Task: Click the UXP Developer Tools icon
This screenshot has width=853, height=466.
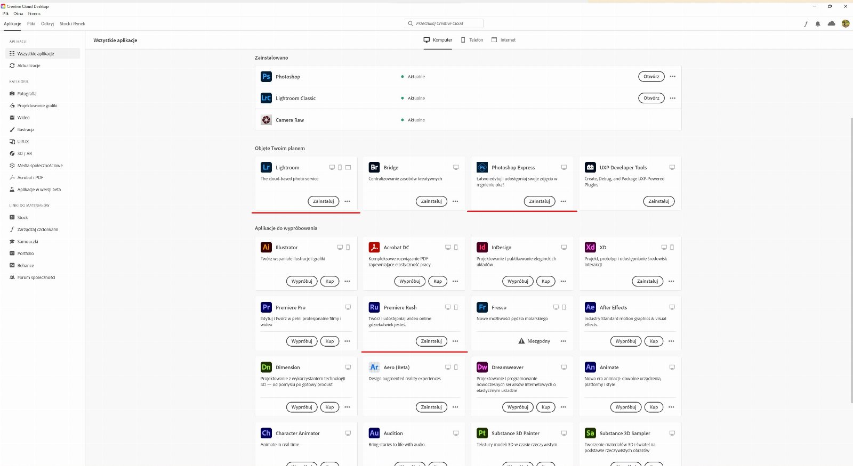Action: click(590, 167)
